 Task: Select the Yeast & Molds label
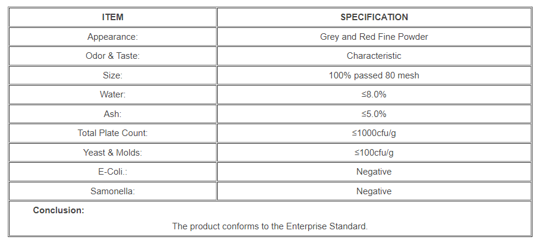pos(112,153)
